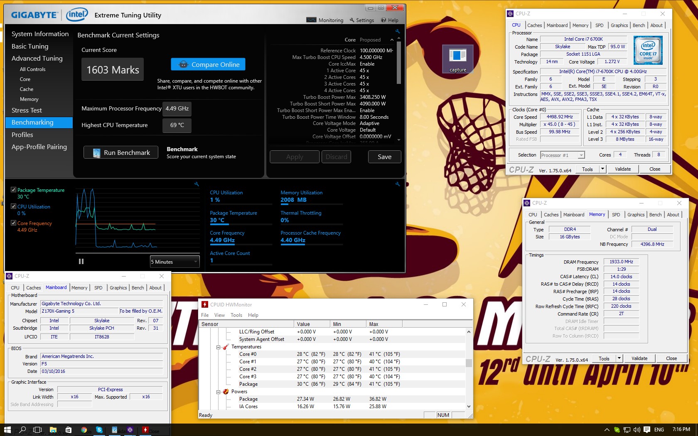
Task: Click wrench icon above the monitor readouts
Action: pyautogui.click(x=398, y=184)
